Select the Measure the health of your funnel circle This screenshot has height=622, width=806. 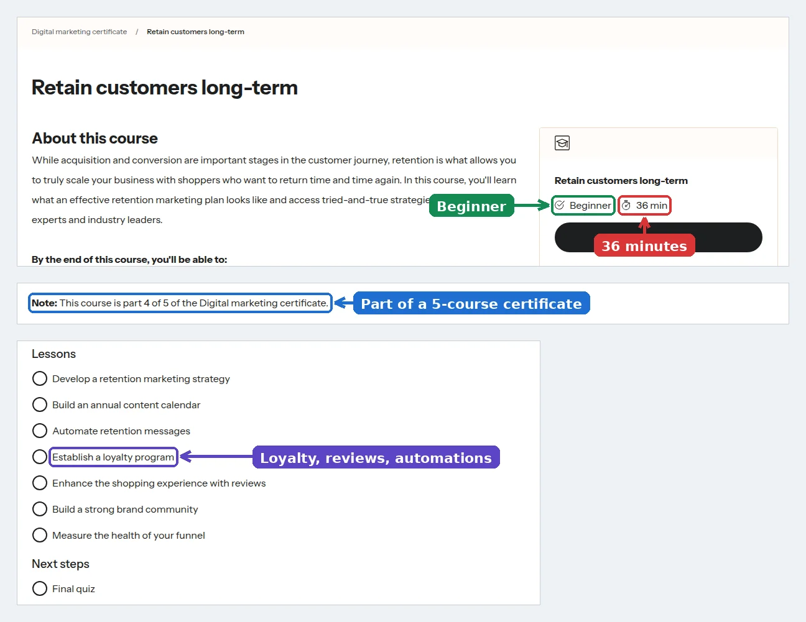point(40,535)
